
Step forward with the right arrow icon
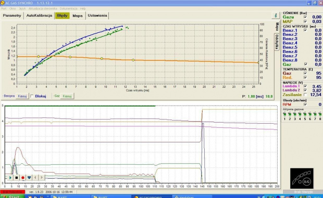click(42, 177)
